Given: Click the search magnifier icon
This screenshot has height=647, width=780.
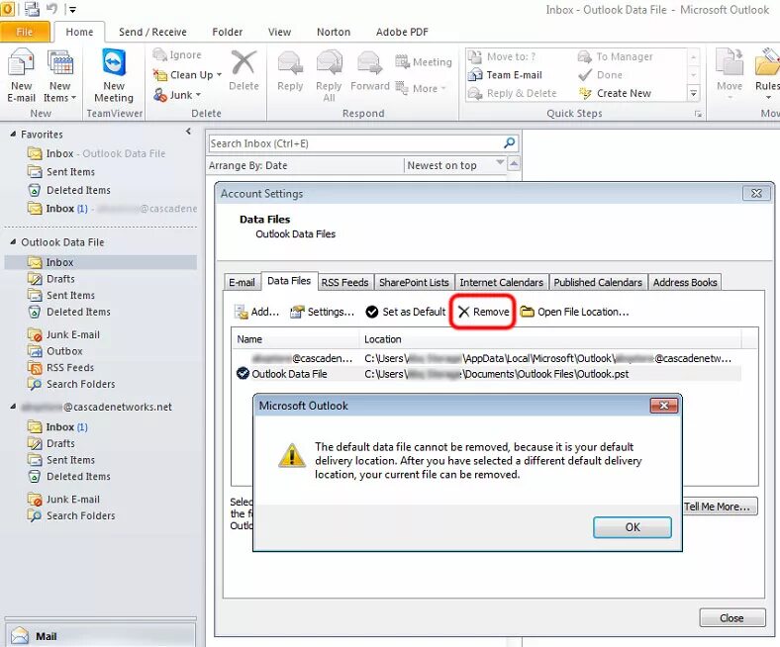Looking at the screenshot, I should (x=510, y=143).
